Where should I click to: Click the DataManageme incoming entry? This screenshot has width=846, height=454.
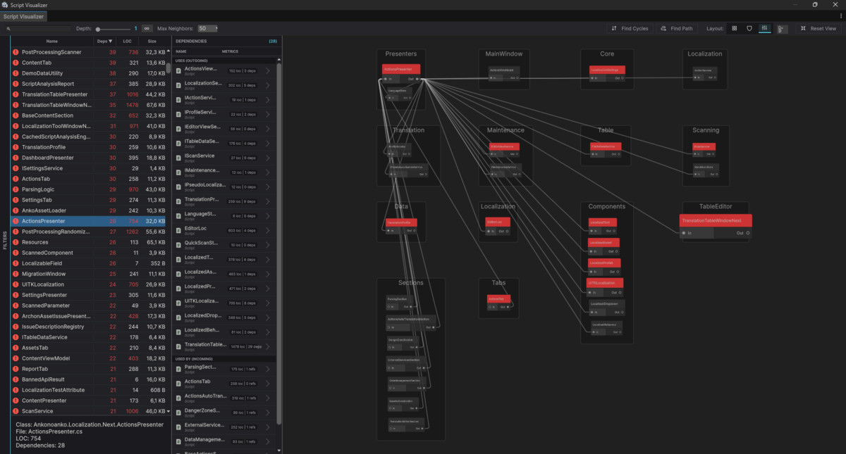[223, 441]
